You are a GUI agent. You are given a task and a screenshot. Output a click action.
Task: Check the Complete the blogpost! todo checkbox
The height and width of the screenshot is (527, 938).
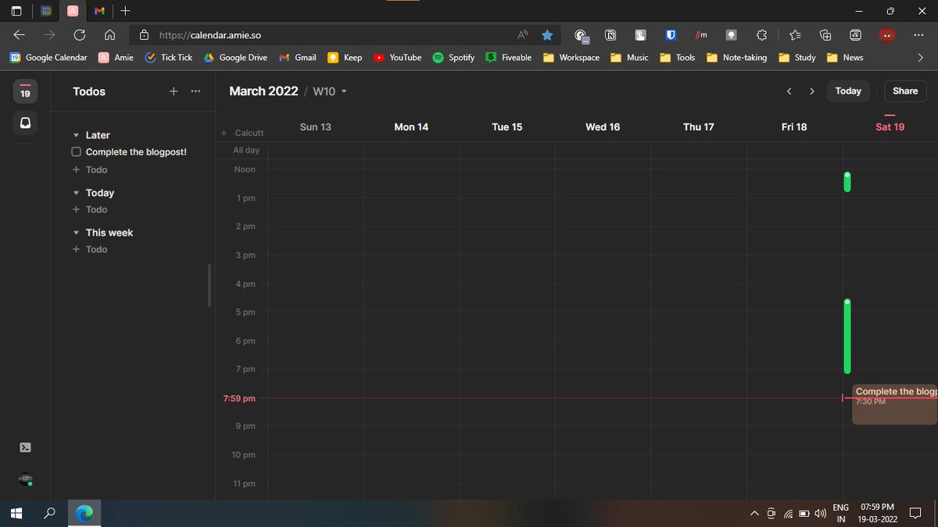coord(77,151)
